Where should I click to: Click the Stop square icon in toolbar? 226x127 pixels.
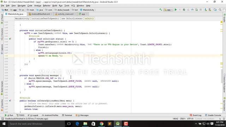(x=201, y=10)
